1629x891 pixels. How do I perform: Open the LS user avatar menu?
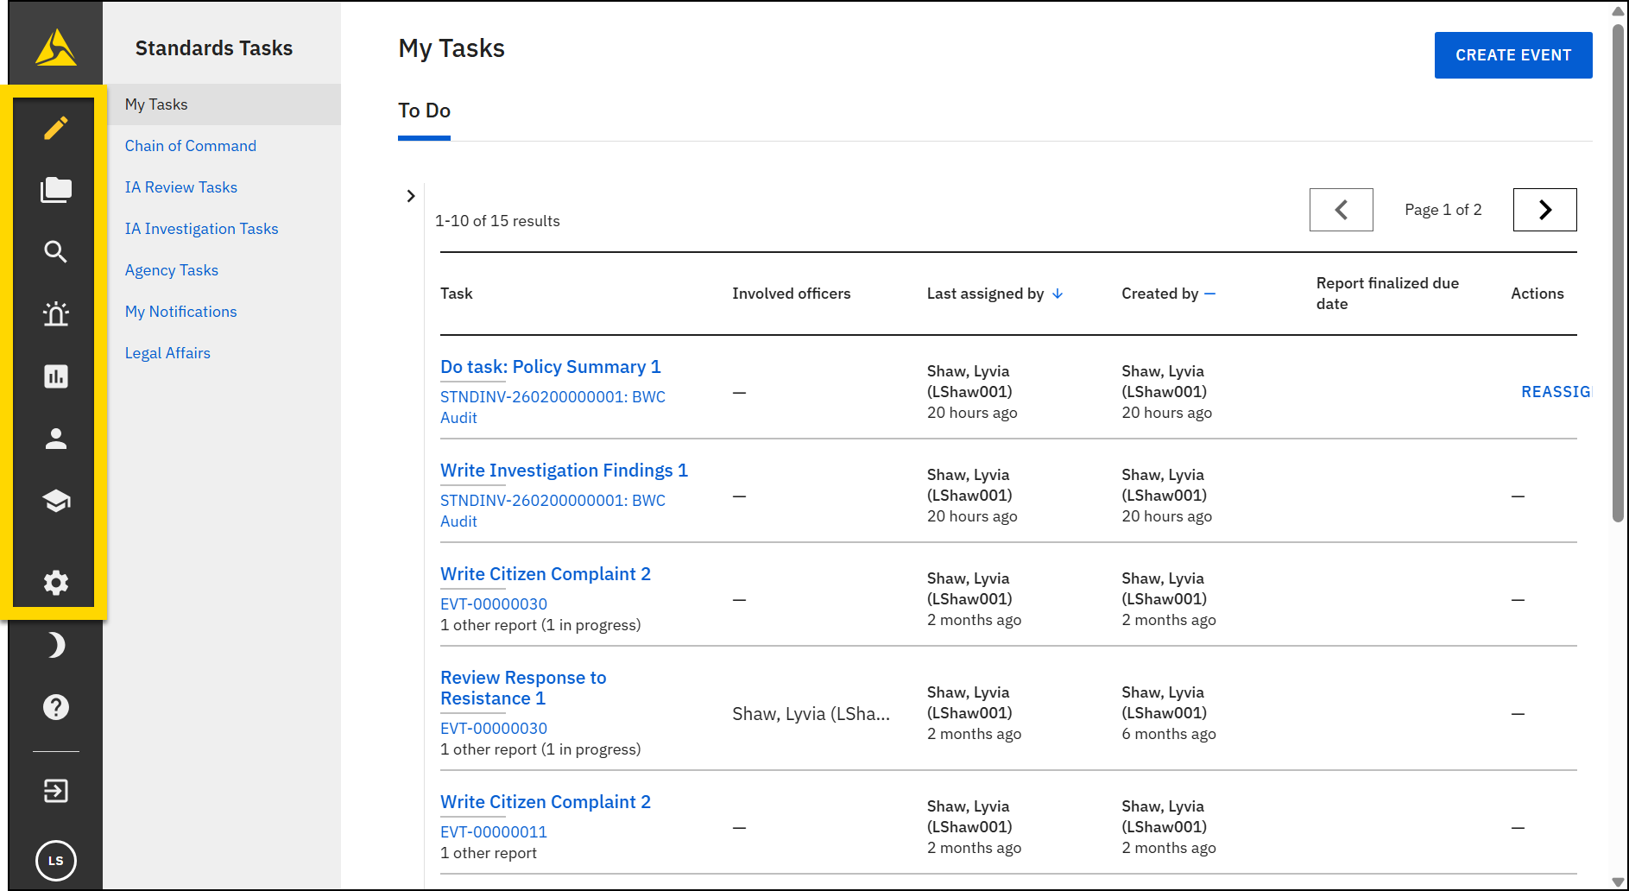click(x=56, y=861)
